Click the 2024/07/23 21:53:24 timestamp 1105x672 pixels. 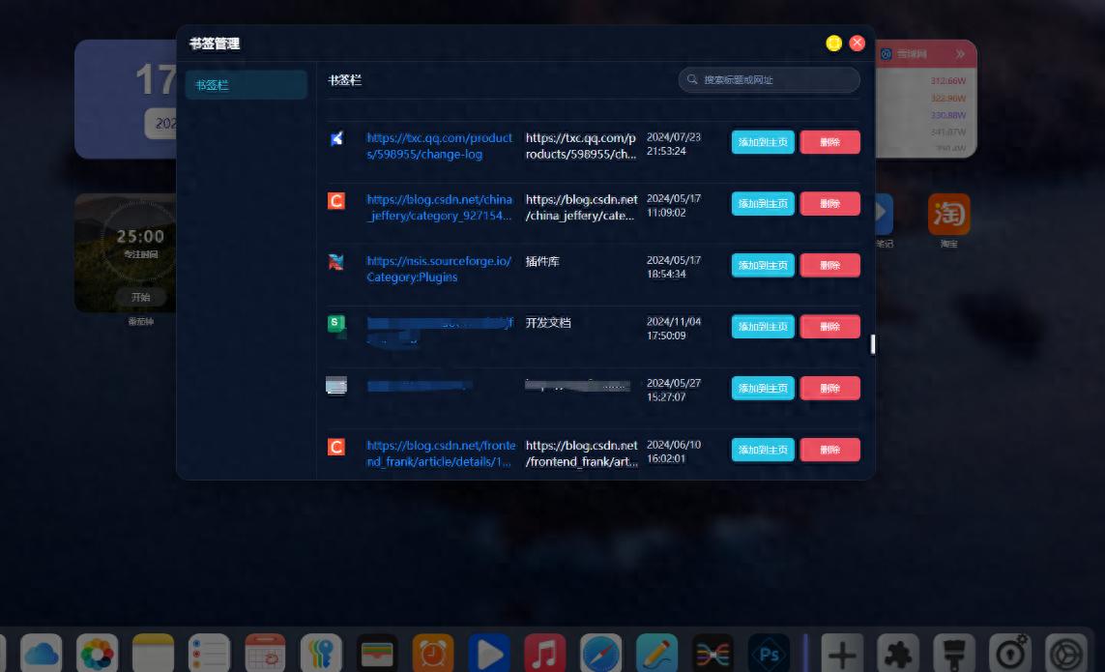coord(674,144)
